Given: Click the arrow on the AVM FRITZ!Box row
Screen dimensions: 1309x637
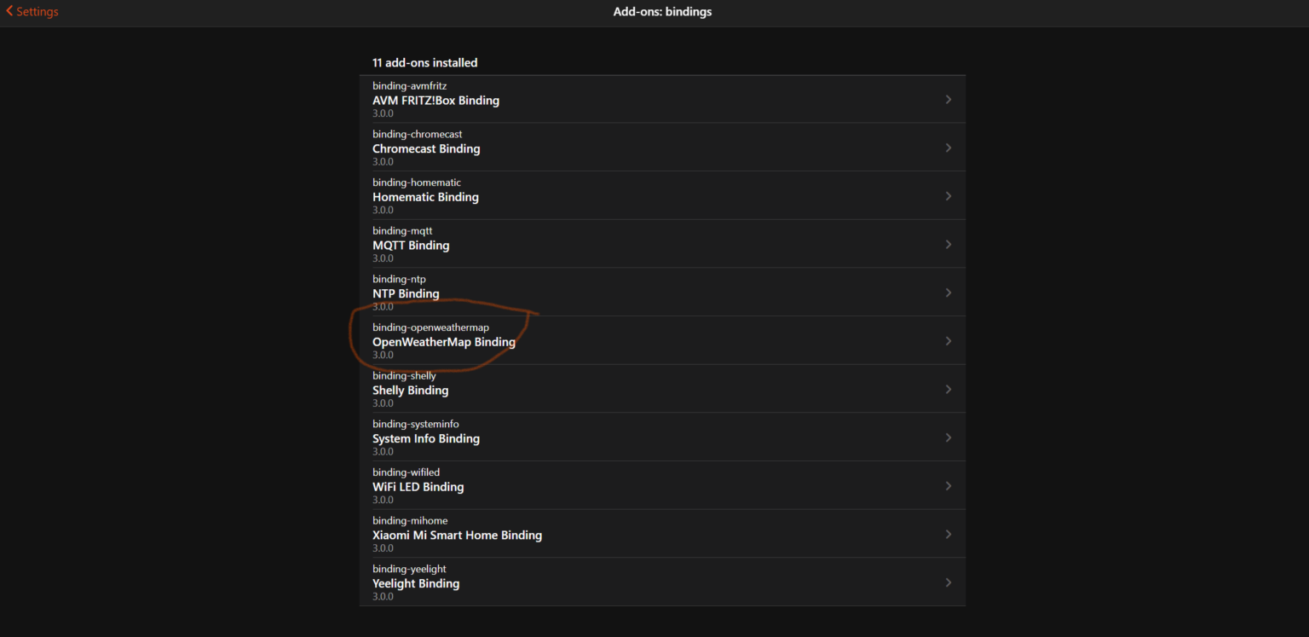Looking at the screenshot, I should click(949, 100).
